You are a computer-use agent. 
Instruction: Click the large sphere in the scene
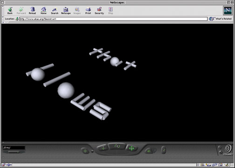[66, 90]
